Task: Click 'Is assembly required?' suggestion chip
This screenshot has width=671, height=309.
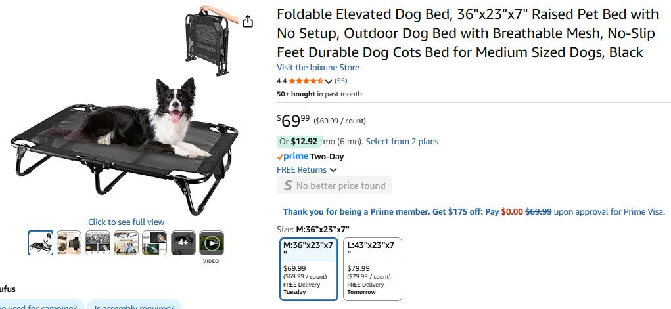Action: pyautogui.click(x=134, y=304)
